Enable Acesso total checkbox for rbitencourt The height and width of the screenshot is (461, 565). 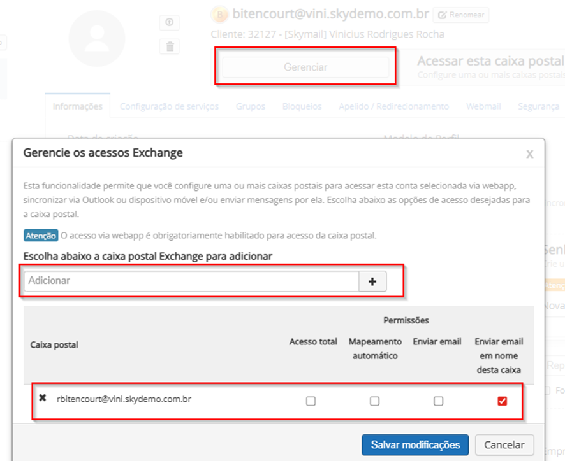click(311, 401)
